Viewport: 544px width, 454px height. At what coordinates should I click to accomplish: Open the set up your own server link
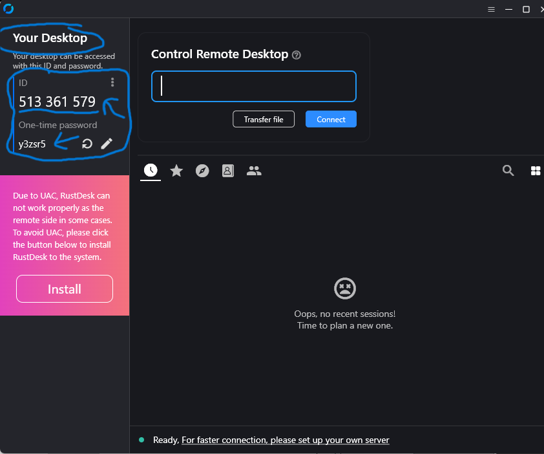point(285,440)
